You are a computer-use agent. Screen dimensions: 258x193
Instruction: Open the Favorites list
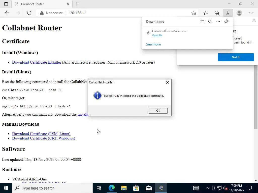click(x=206, y=13)
